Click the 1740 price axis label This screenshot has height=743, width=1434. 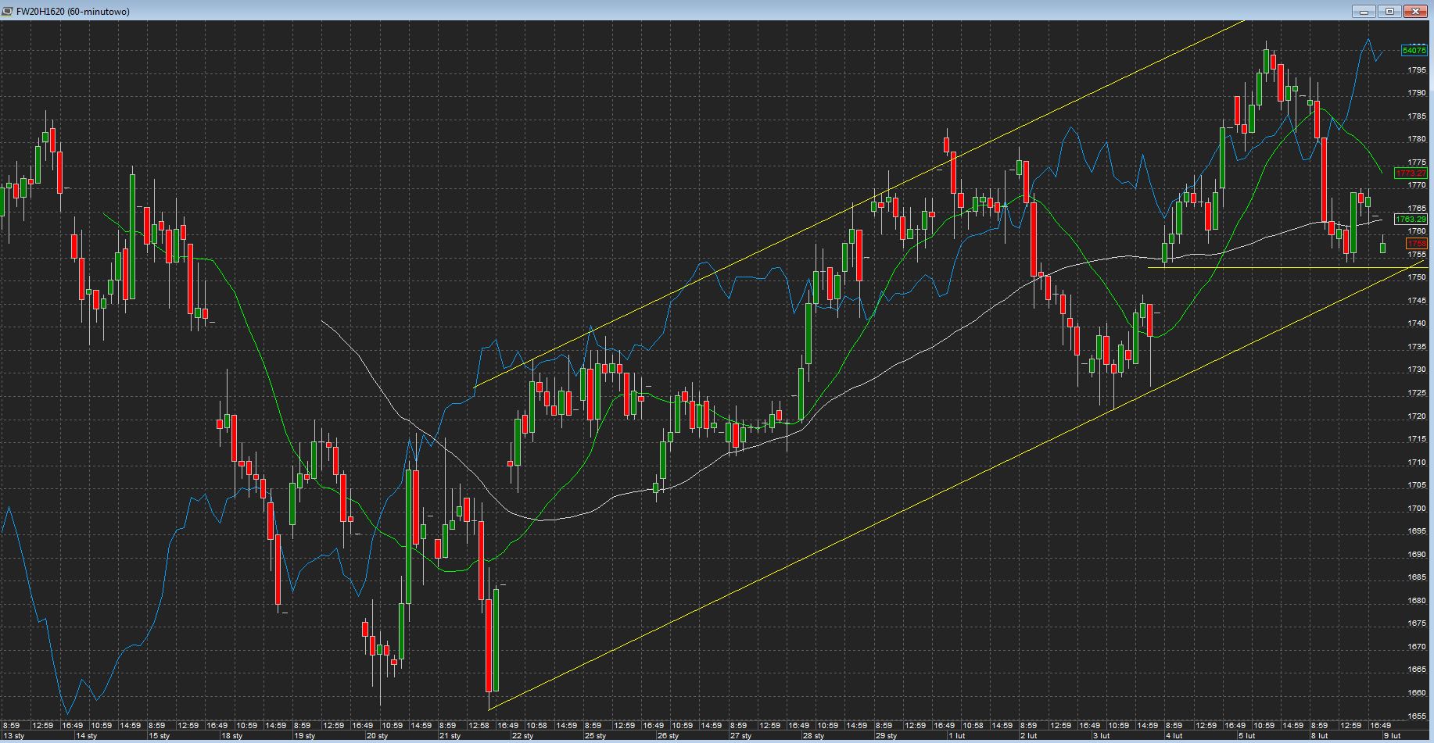[x=1417, y=323]
